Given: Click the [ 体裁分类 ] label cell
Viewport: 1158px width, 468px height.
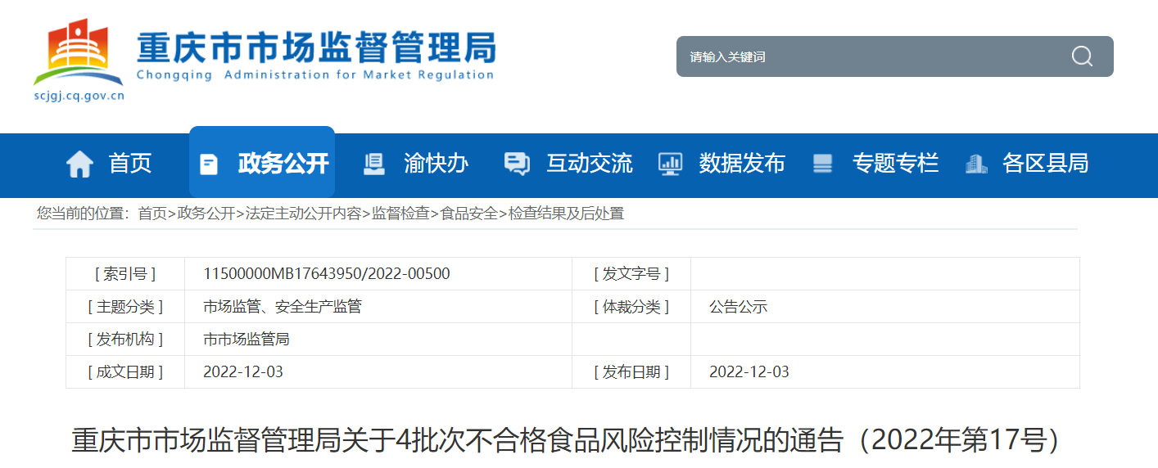Looking at the screenshot, I should (x=631, y=307).
